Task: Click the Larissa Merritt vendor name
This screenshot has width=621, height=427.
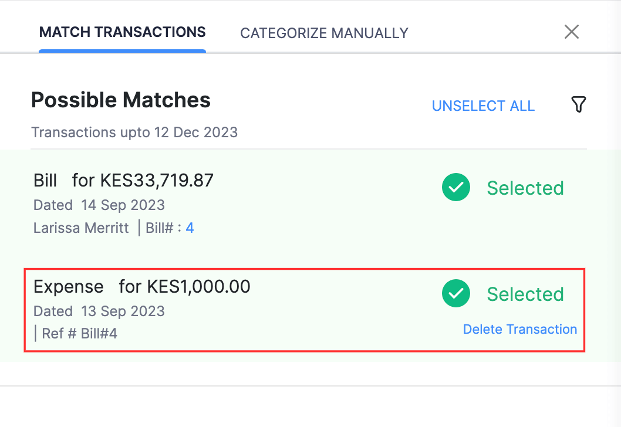Action: [x=80, y=228]
